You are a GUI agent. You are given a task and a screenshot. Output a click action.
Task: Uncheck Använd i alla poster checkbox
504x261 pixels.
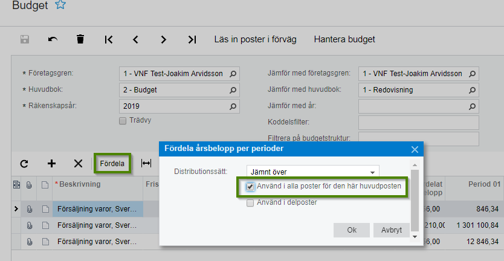click(250, 187)
